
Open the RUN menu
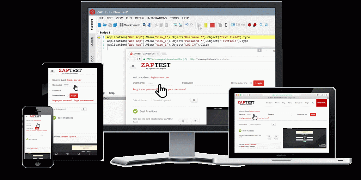129,18
